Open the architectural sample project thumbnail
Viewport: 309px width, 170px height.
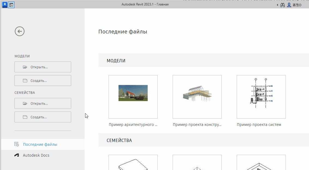coord(133,97)
